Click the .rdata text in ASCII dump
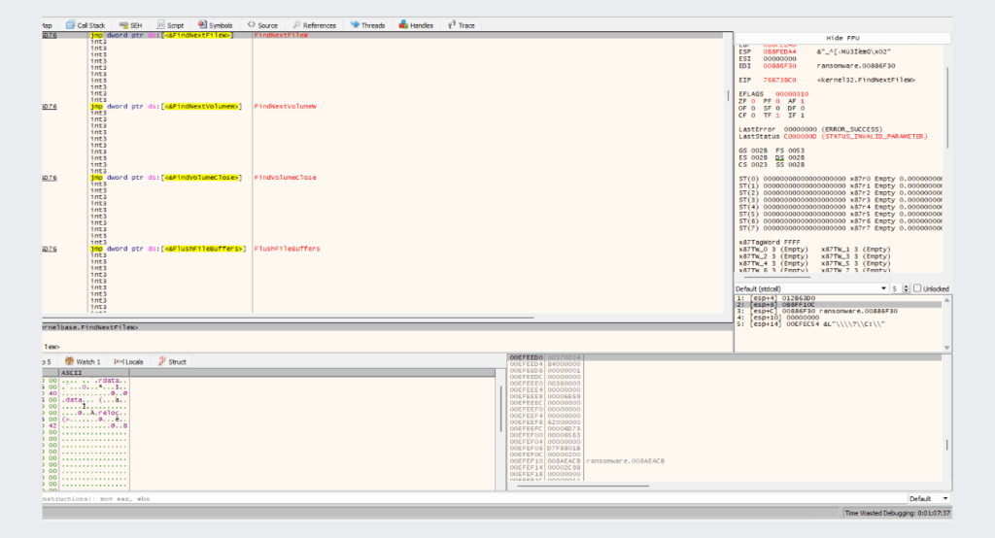 111,381
